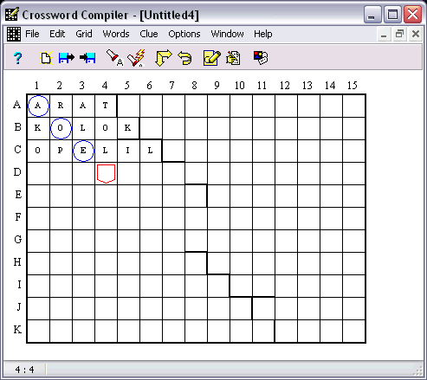Image resolution: width=427 pixels, height=380 pixels.
Task: Open the clue editor notepad icon
Action: 212,58
